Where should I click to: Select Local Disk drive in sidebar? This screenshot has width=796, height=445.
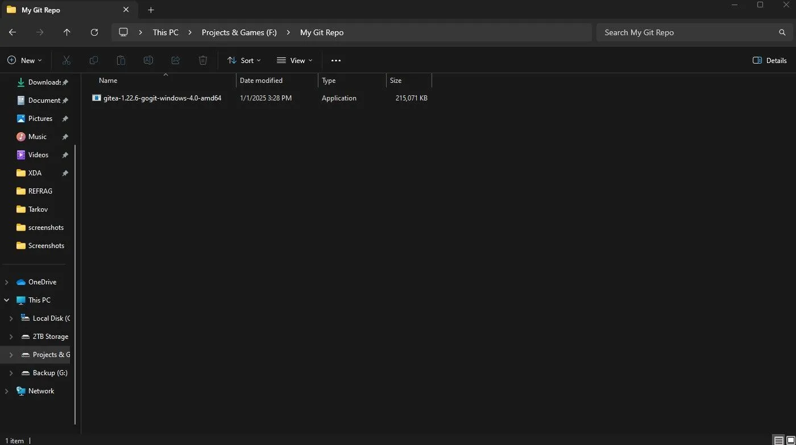point(50,318)
